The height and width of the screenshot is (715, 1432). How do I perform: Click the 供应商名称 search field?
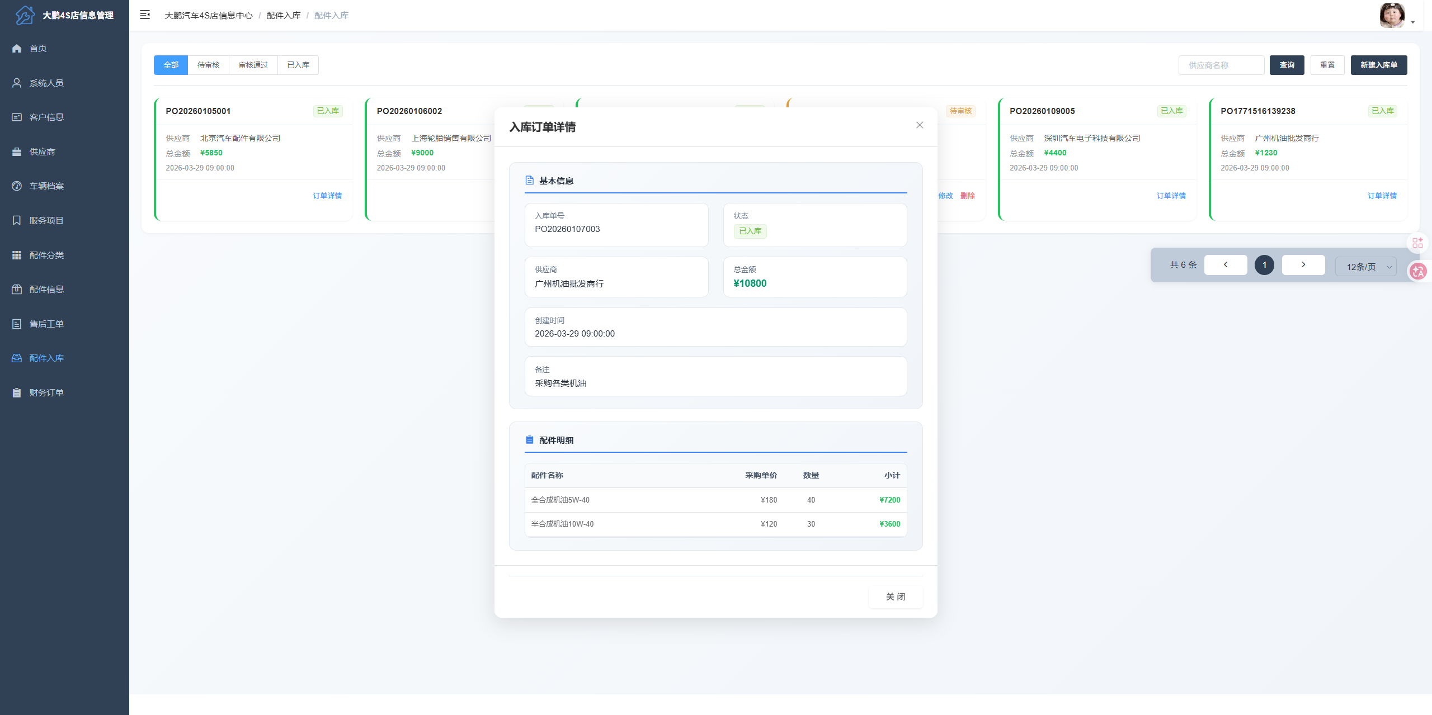click(x=1221, y=65)
